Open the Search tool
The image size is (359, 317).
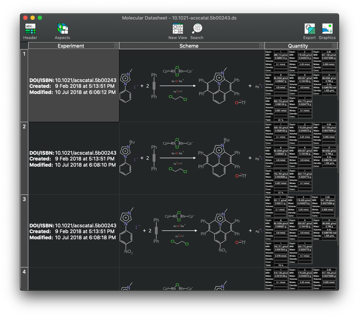(x=197, y=29)
